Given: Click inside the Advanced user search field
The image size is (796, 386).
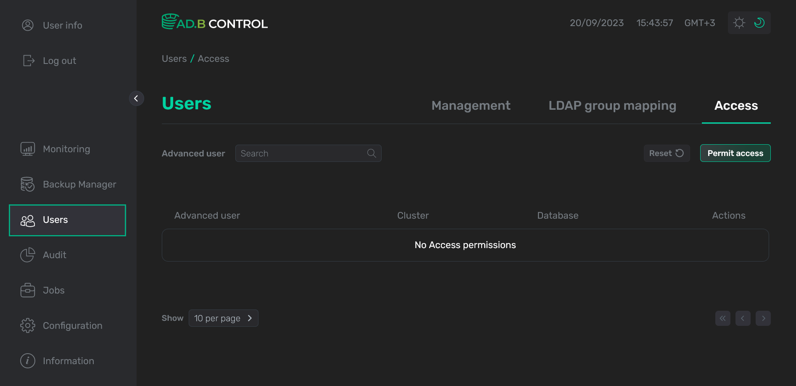Looking at the screenshot, I should click(298, 153).
